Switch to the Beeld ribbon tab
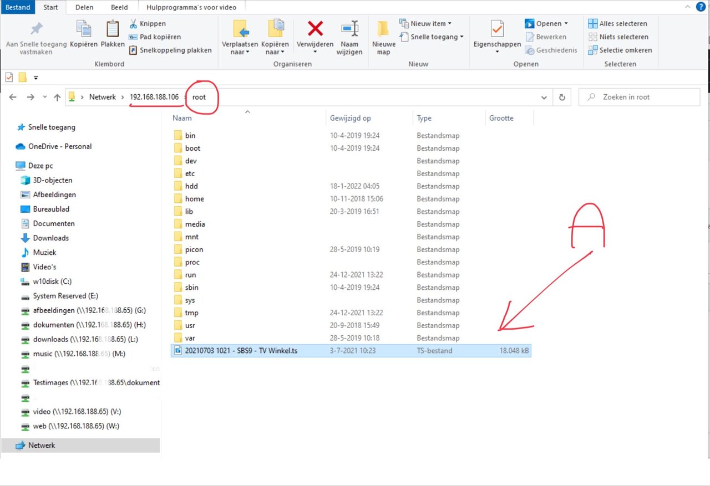710x486 pixels. click(119, 7)
